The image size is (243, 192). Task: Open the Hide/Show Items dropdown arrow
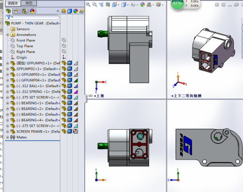pyautogui.click(x=137, y=5)
